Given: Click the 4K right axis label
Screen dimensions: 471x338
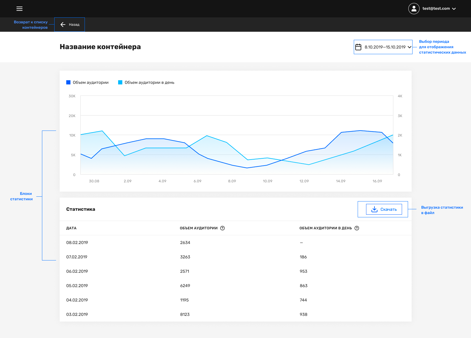Looking at the screenshot, I should click(400, 96).
